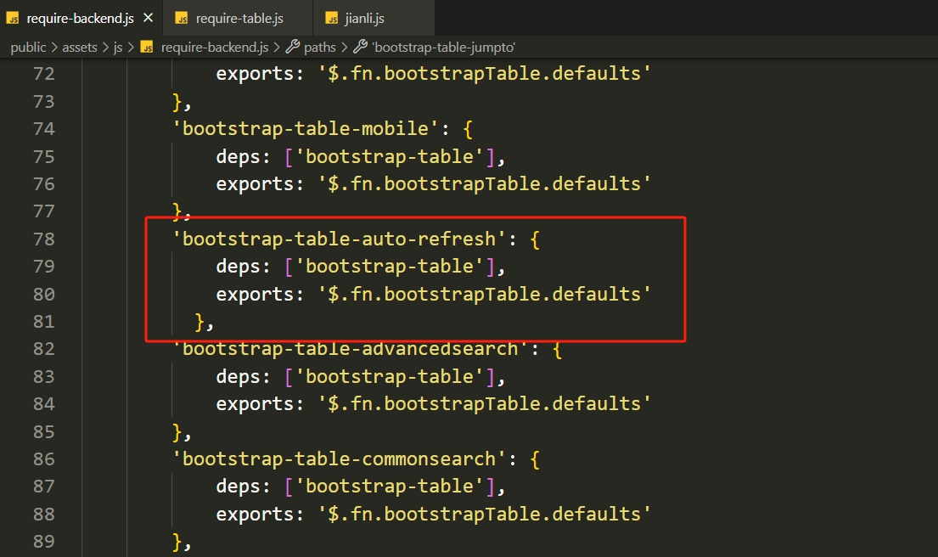
Task: Click 'exports' on line 72
Action: click(255, 74)
